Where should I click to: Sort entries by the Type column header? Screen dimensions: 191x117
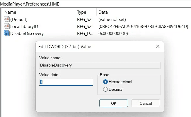coord(81,12)
